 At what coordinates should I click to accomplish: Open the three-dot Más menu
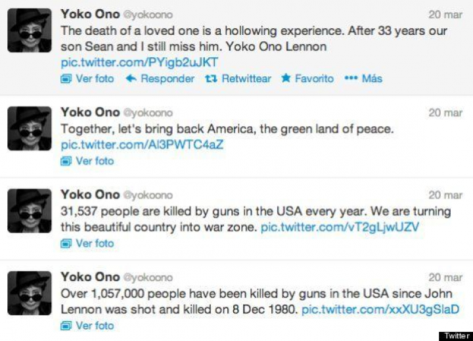351,79
